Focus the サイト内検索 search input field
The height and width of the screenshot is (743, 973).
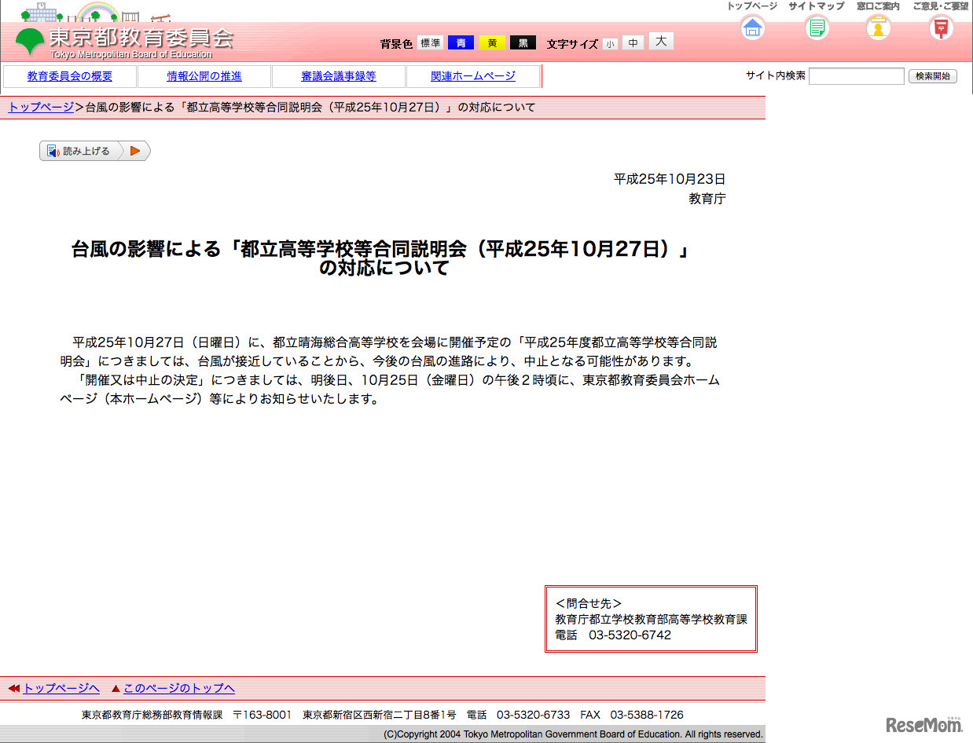pyautogui.click(x=856, y=76)
